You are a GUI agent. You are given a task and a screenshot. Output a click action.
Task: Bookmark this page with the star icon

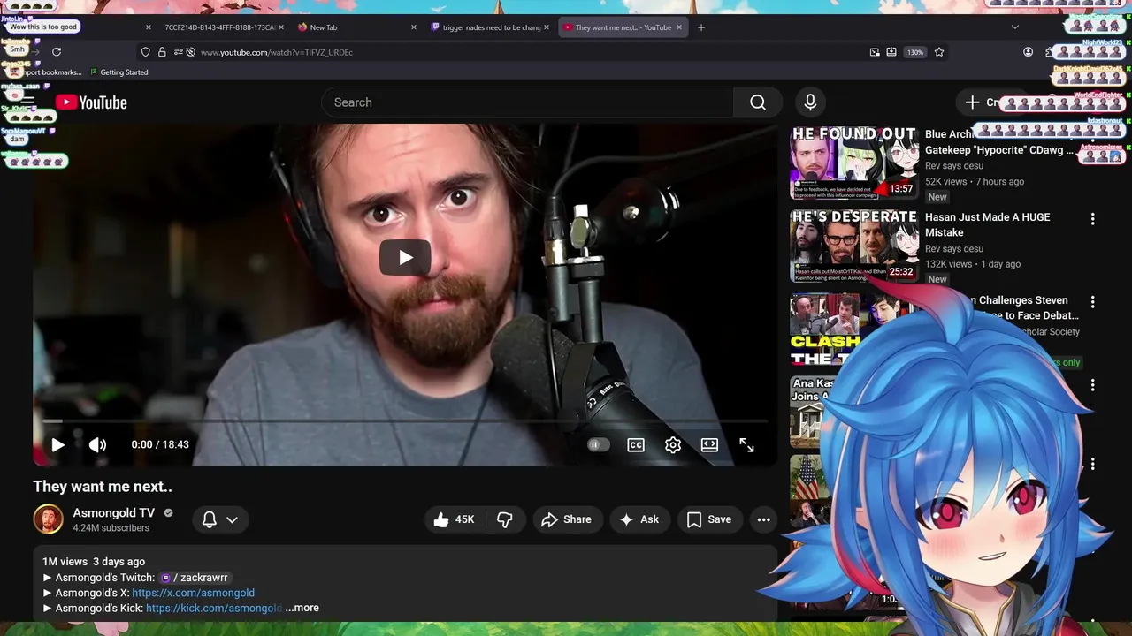click(939, 52)
